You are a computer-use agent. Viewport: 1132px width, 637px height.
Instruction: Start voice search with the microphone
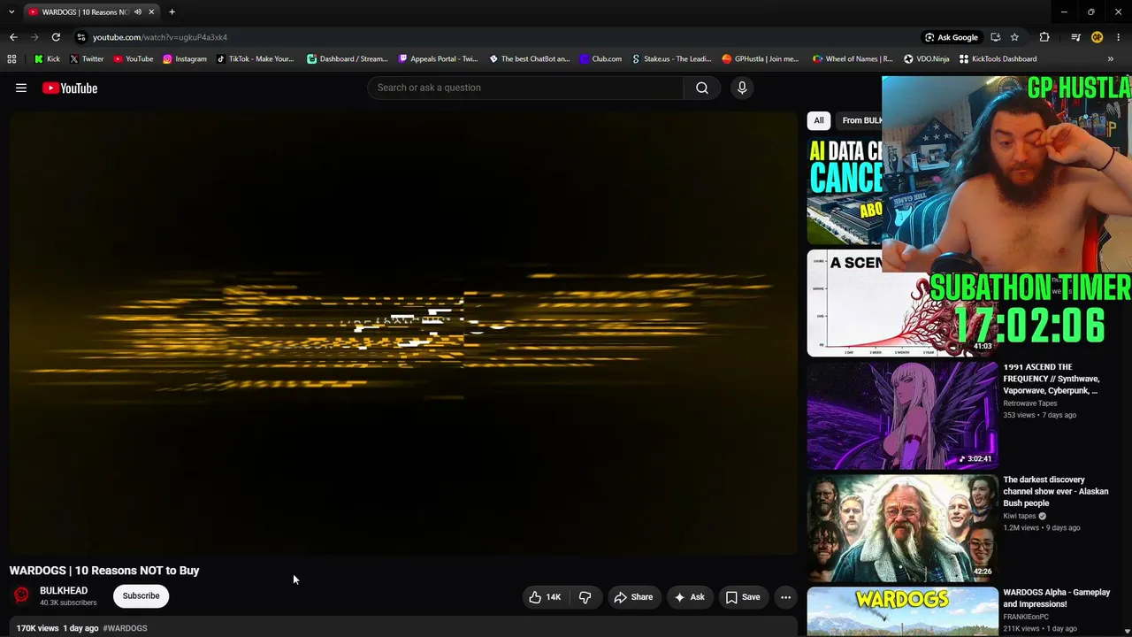coord(742,88)
